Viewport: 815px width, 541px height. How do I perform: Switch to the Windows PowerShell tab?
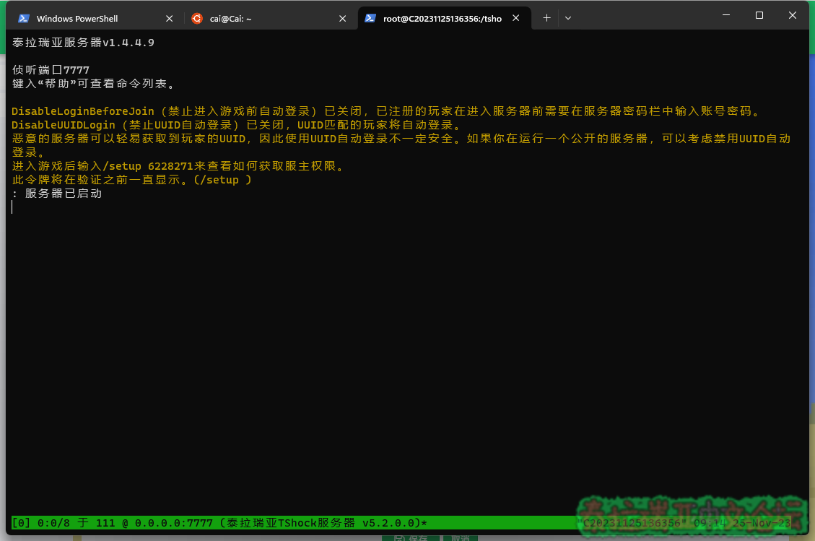point(95,18)
